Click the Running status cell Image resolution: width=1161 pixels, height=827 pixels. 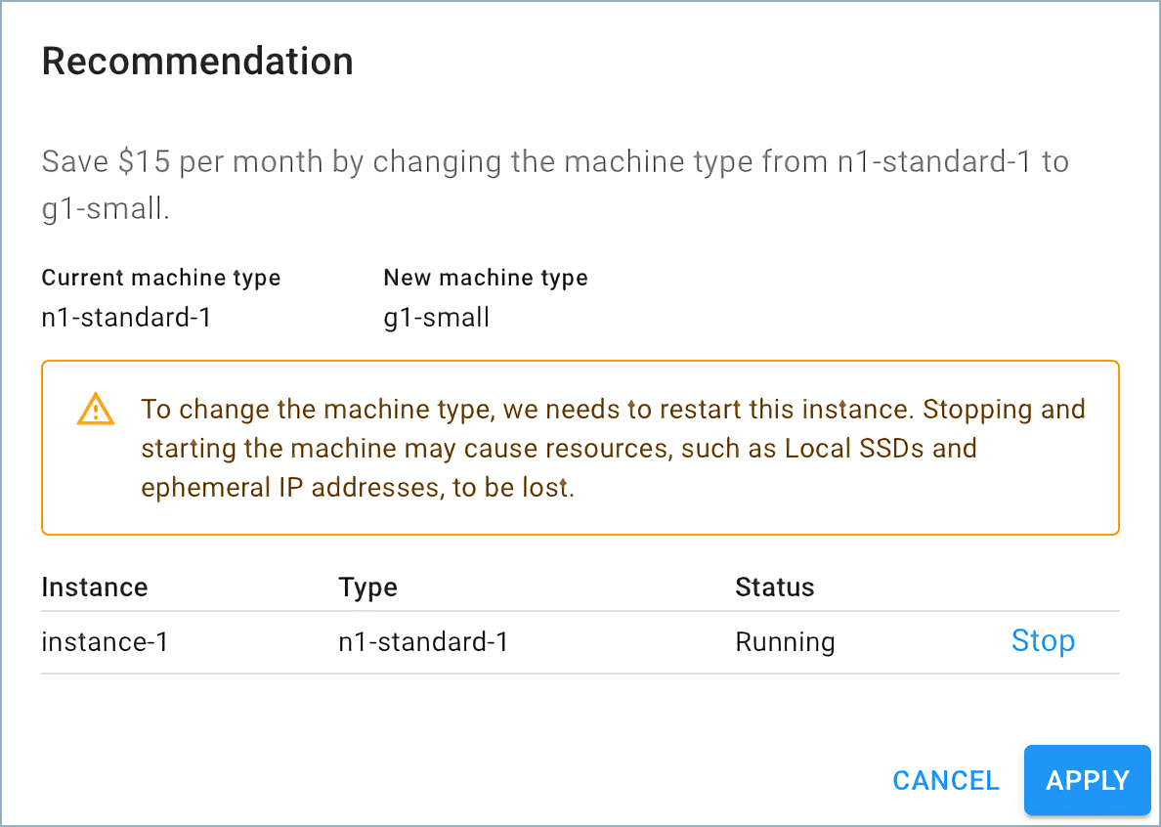785,642
